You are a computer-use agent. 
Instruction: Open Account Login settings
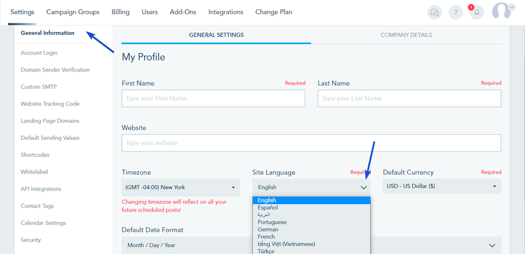coord(39,53)
